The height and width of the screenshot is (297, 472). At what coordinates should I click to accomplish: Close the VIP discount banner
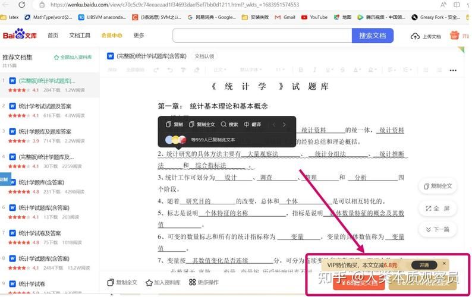click(443, 264)
